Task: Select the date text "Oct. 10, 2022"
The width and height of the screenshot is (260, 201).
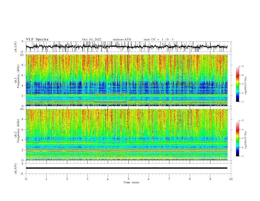Action: point(92,39)
